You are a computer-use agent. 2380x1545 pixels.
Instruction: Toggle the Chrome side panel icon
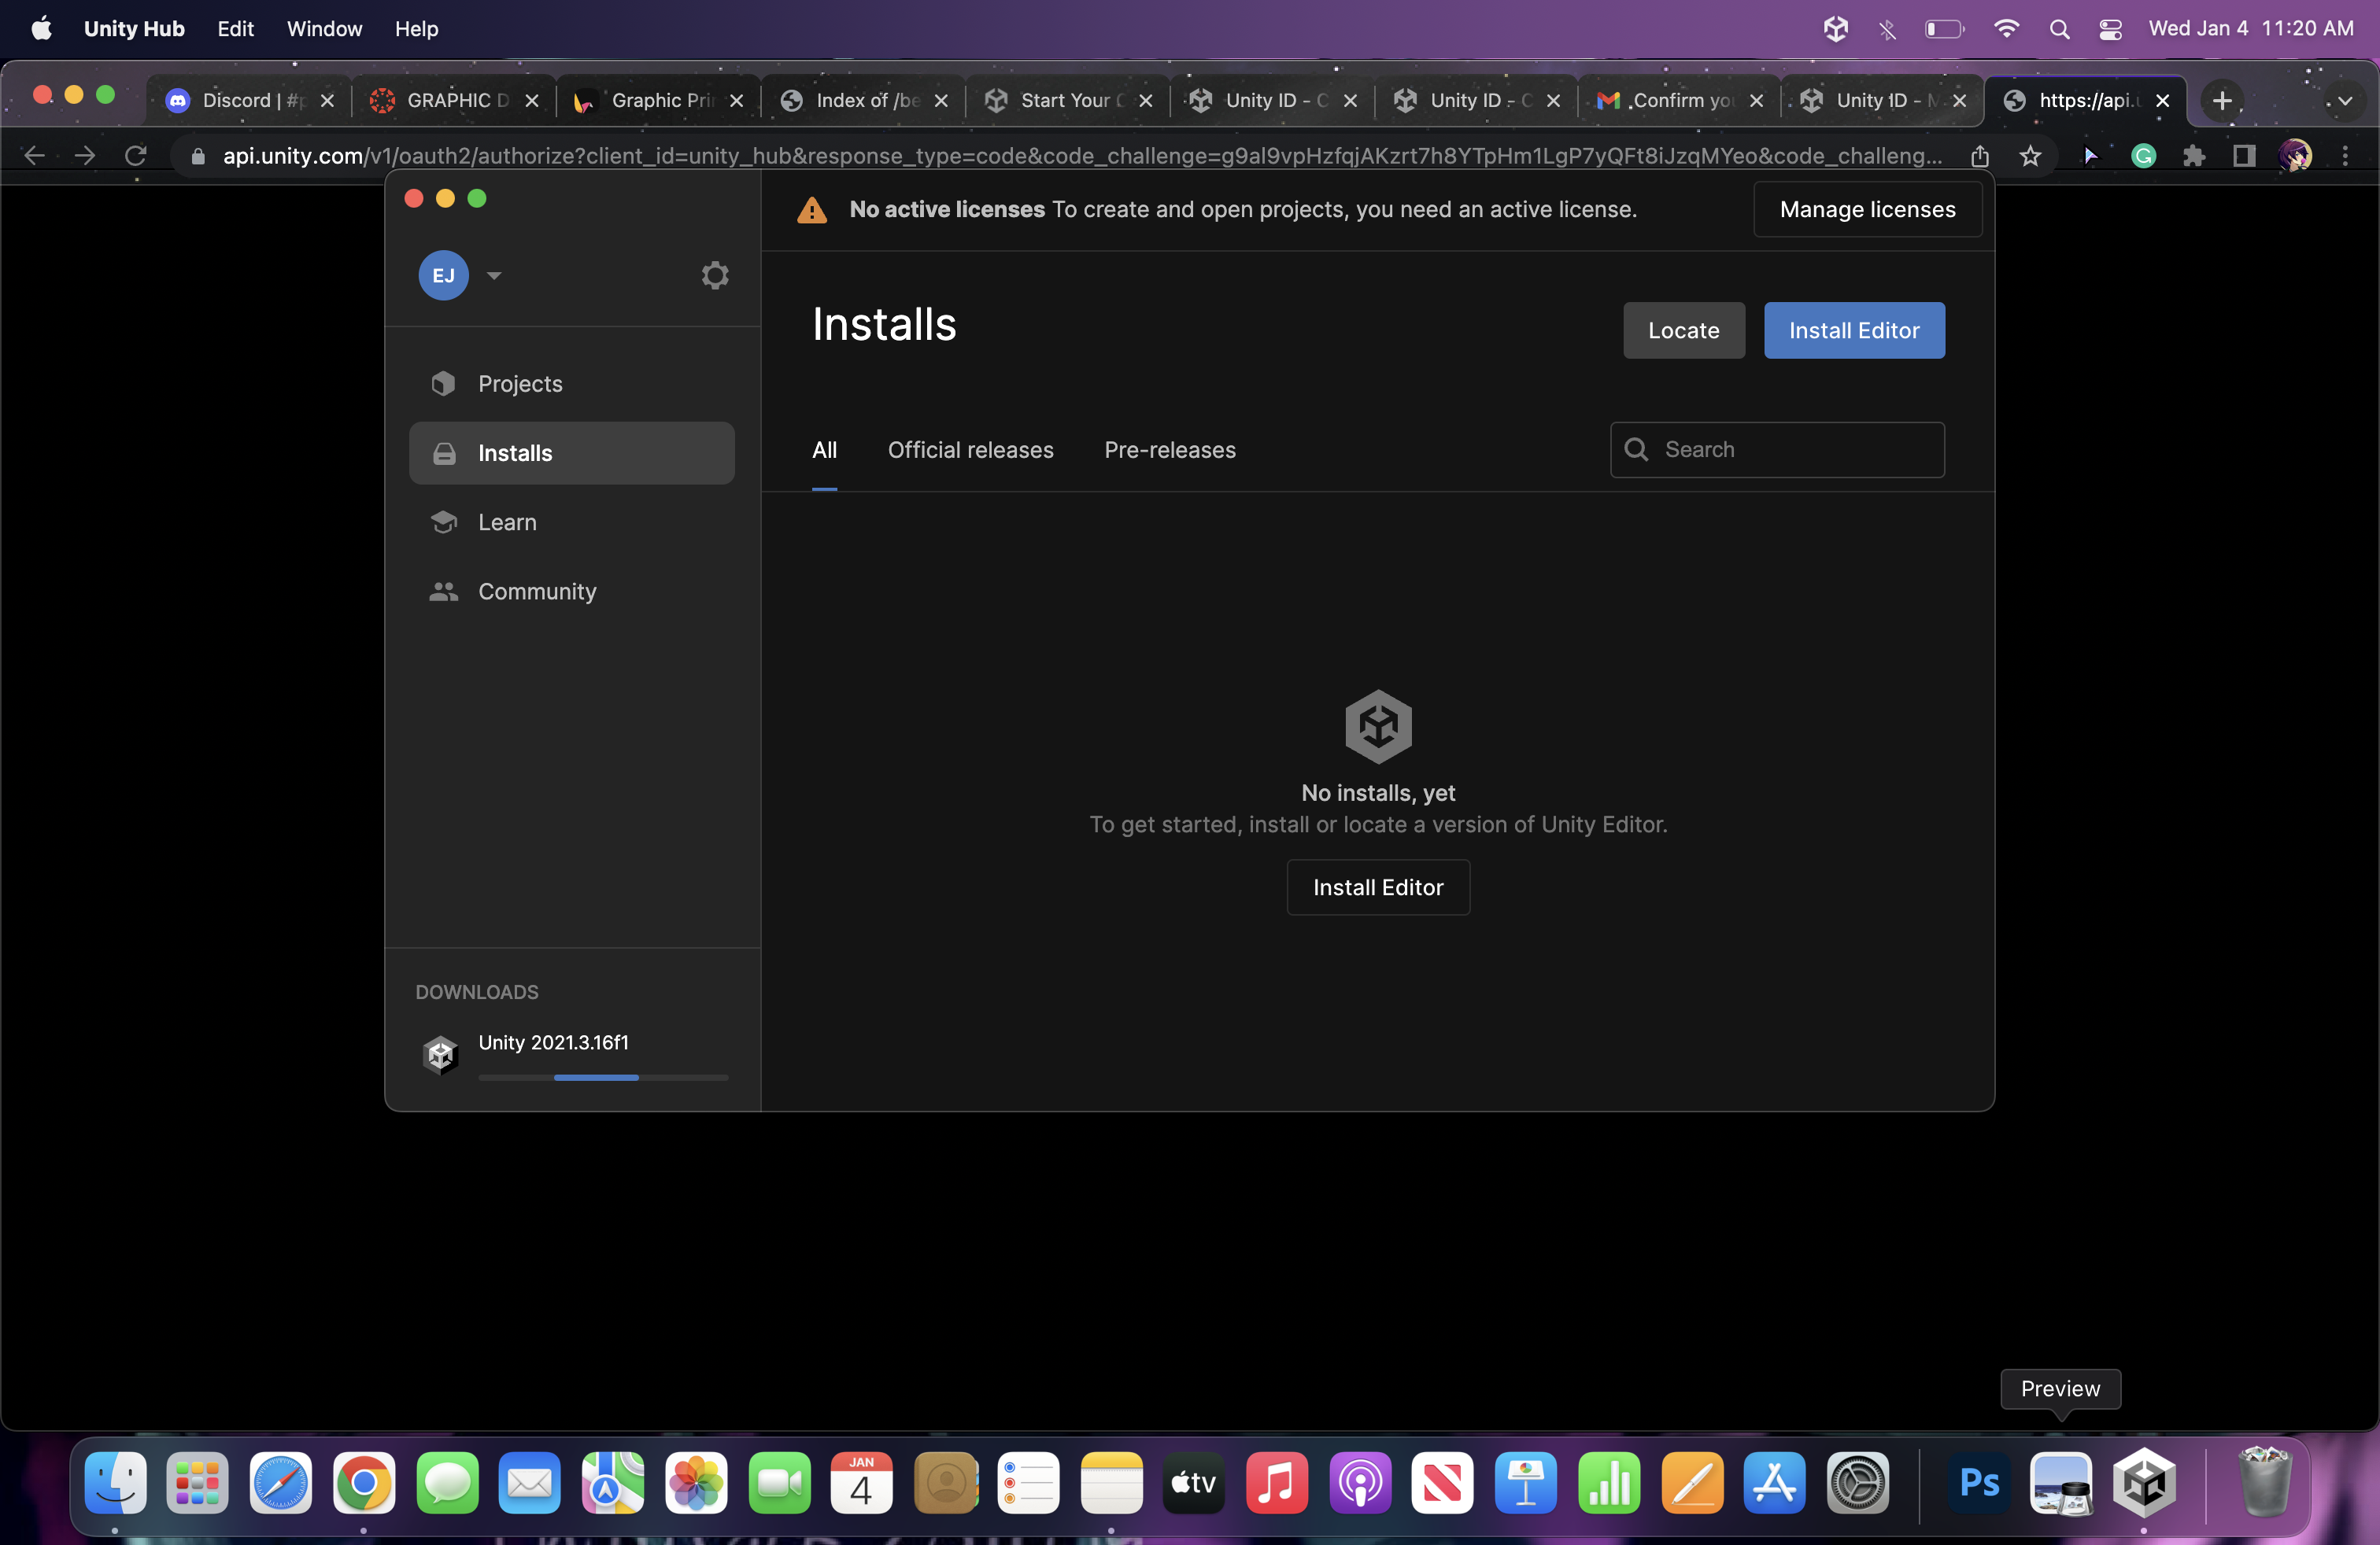coord(2244,155)
